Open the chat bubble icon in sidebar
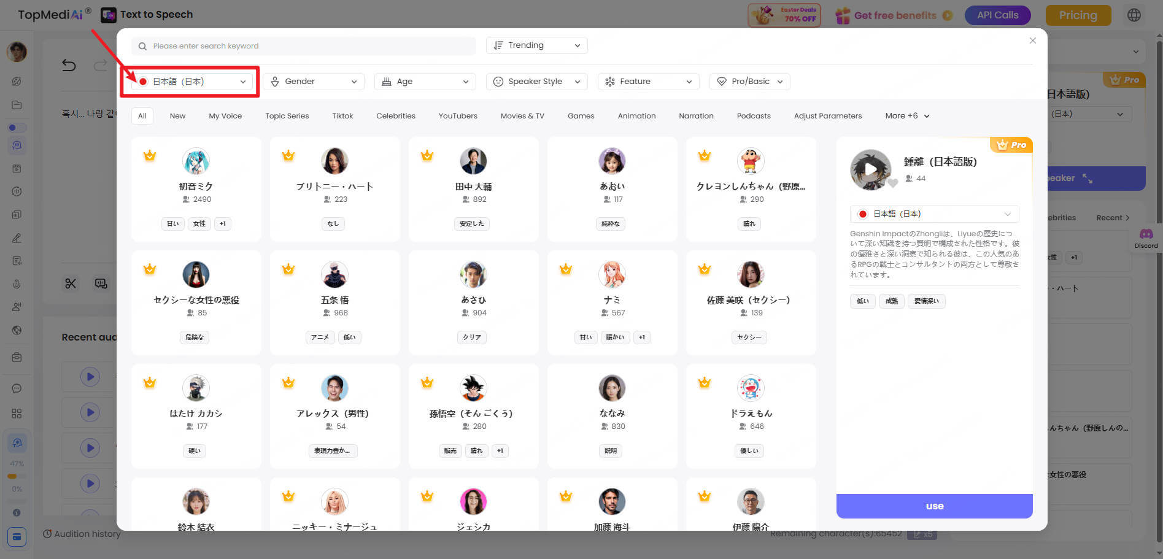 click(17, 388)
